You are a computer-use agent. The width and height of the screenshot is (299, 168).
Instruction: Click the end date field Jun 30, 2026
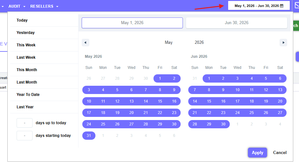point(236,23)
